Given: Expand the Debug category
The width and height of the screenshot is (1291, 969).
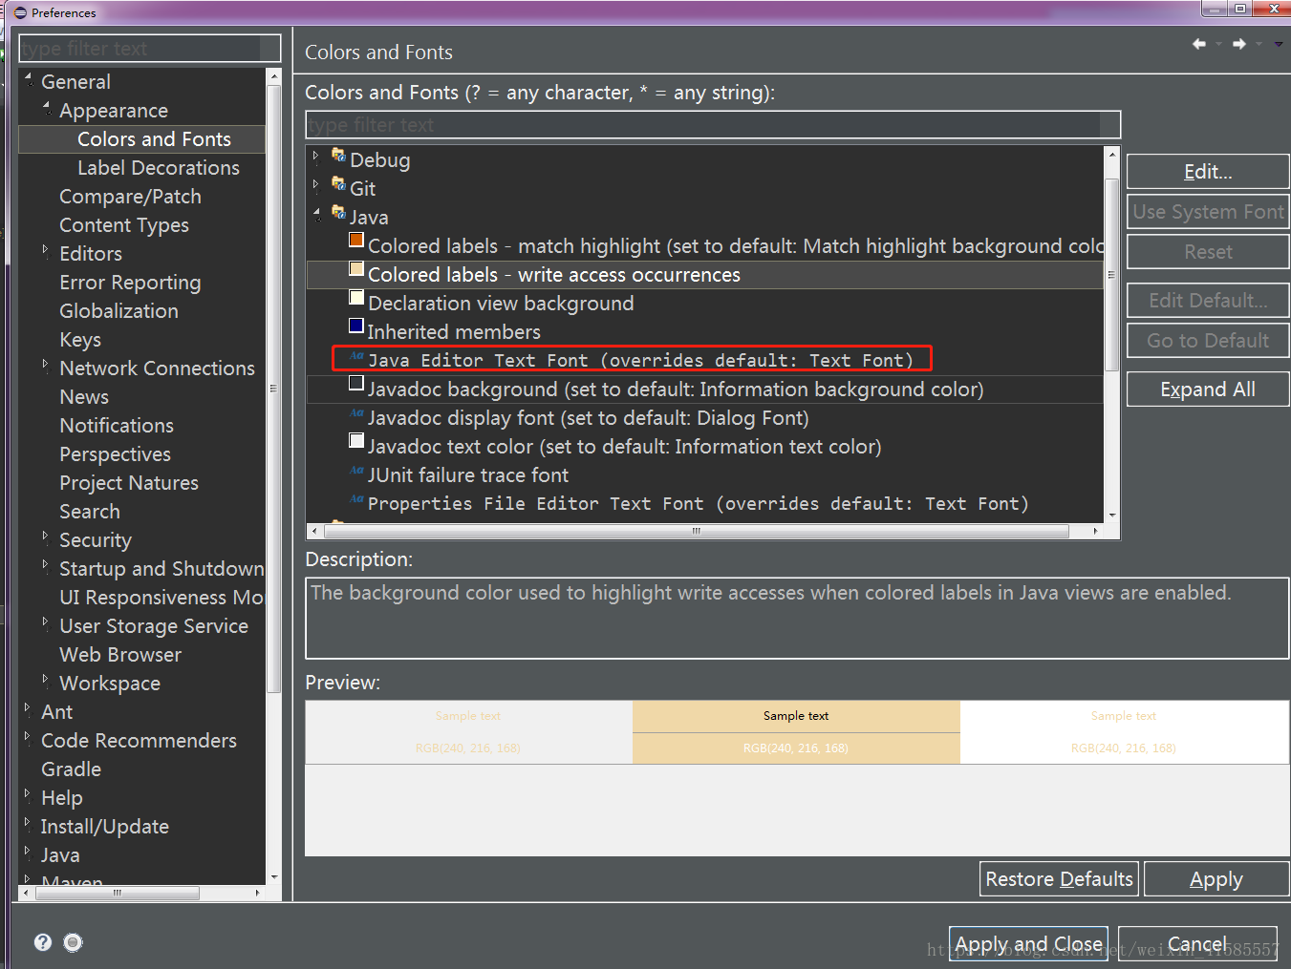Looking at the screenshot, I should coord(316,156).
